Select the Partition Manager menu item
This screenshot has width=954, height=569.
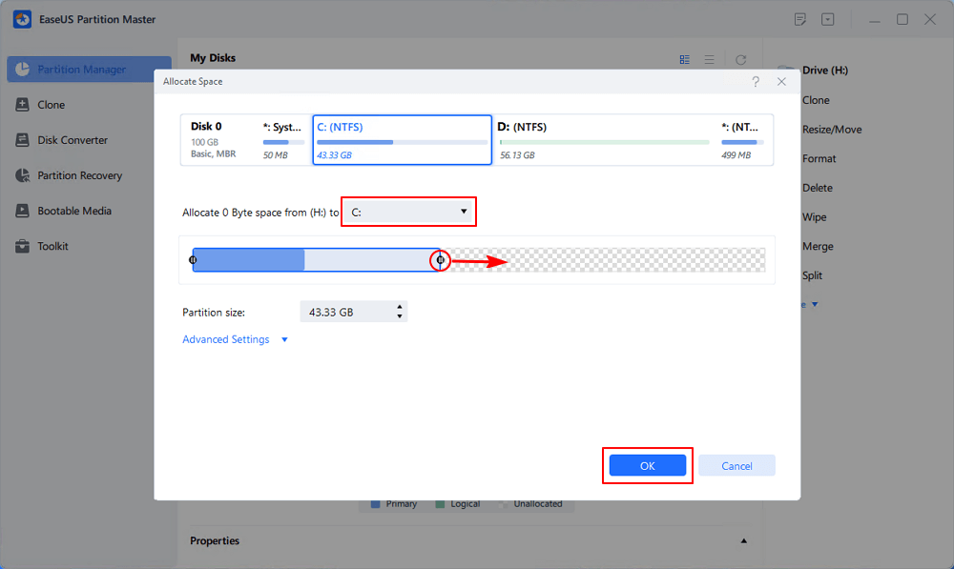point(89,70)
